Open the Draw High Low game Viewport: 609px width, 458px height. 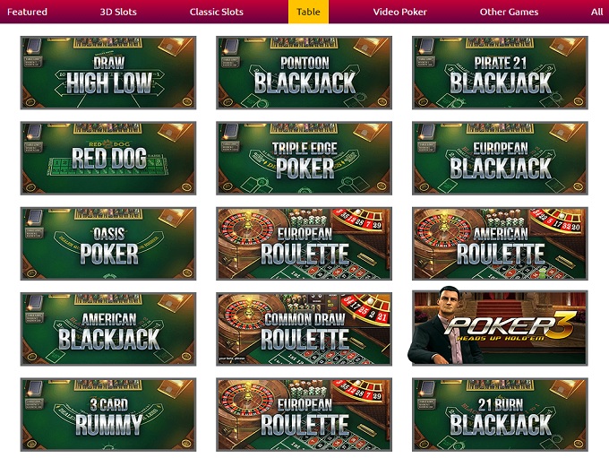coord(108,73)
